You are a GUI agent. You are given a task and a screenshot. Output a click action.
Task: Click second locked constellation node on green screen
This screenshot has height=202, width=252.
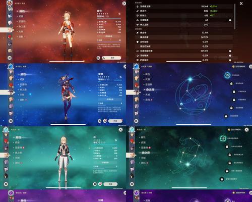(x=230, y=155)
